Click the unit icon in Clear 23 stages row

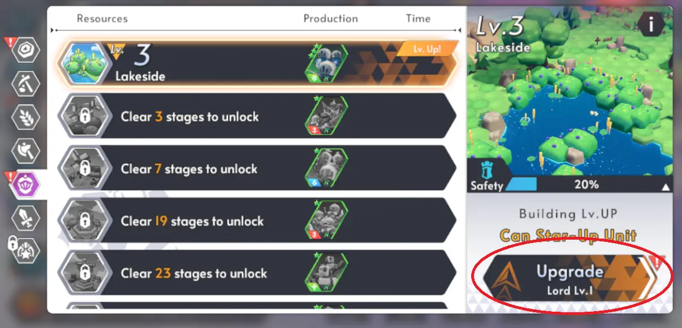pyautogui.click(x=326, y=273)
